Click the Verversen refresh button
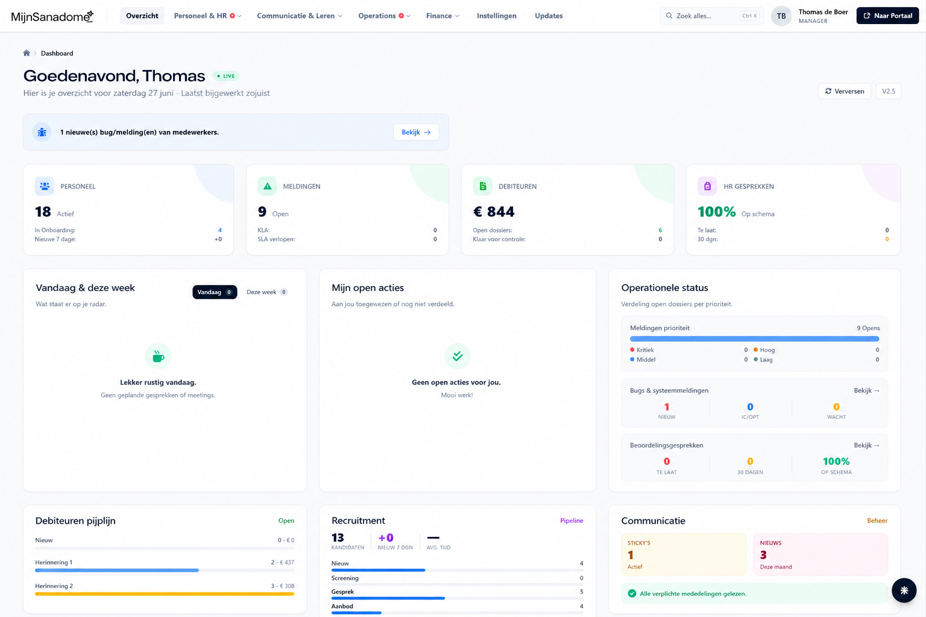The height and width of the screenshot is (617, 926). [845, 91]
